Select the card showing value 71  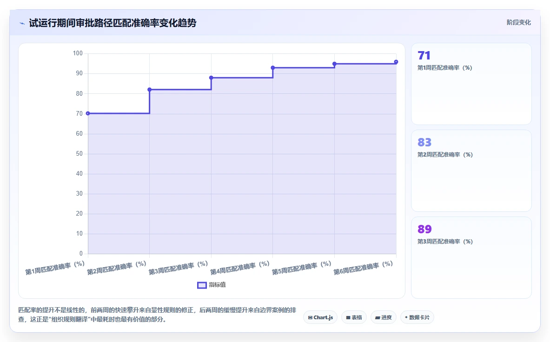[471, 84]
